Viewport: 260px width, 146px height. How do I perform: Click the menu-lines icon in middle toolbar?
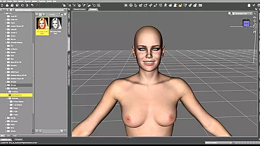click(x=99, y=5)
